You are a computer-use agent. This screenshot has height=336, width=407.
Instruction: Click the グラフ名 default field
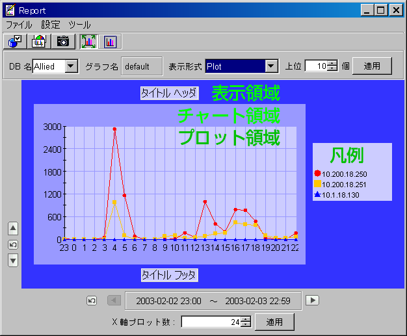(x=142, y=66)
